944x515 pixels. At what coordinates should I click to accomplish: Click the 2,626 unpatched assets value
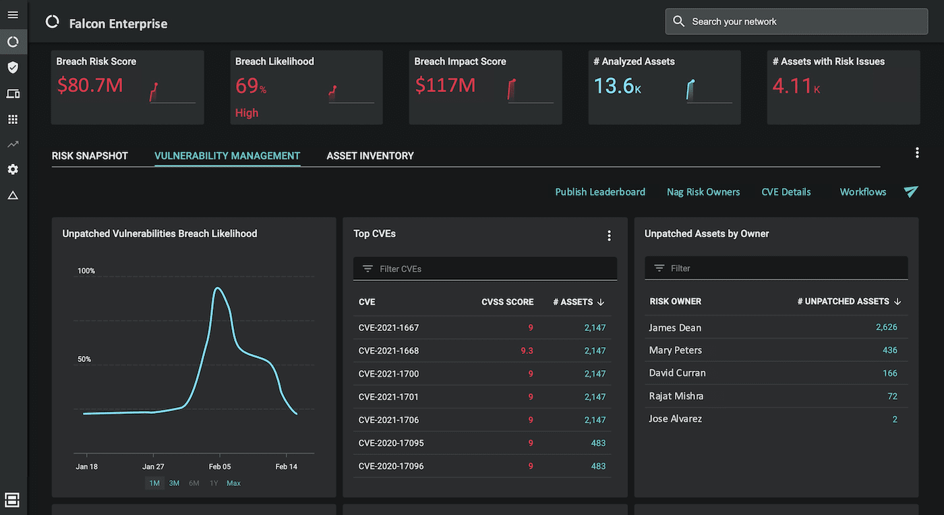886,327
